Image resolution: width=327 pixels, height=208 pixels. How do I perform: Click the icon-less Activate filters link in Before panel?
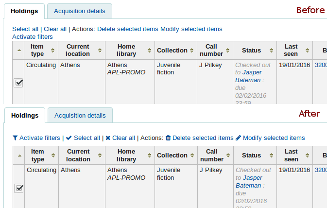pos(33,36)
